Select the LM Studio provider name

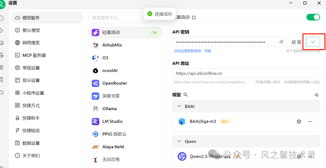pyautogui.click(x=113, y=121)
